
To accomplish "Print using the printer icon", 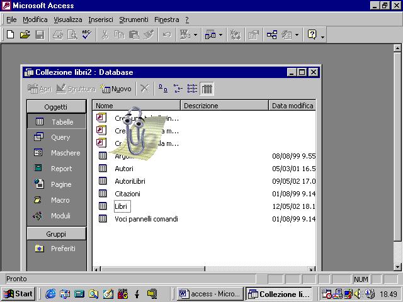I will click(x=58, y=35).
